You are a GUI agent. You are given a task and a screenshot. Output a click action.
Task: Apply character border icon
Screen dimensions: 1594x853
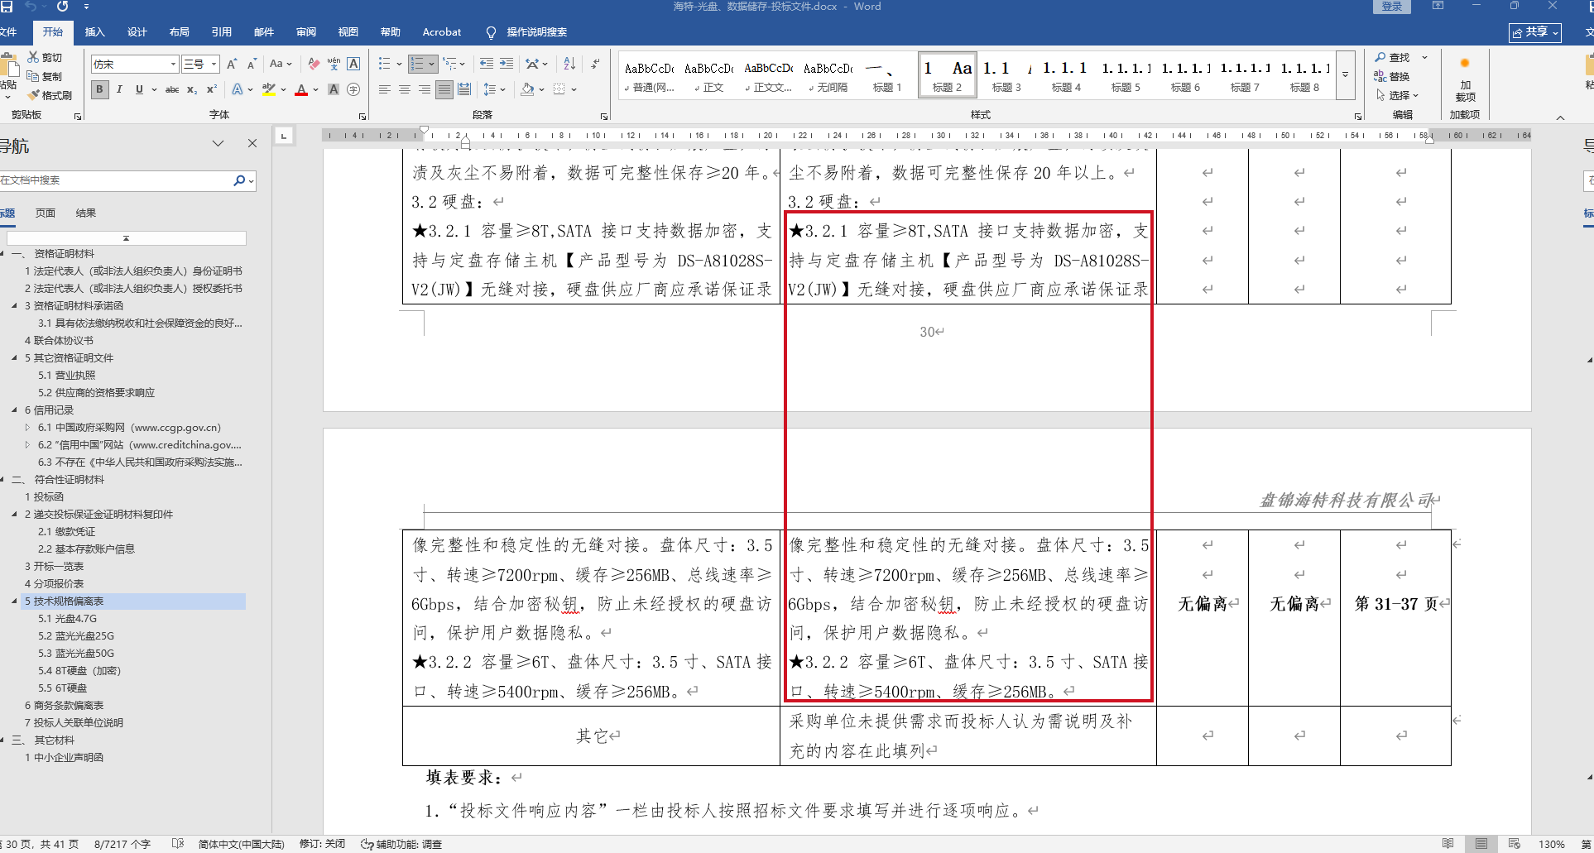[353, 64]
